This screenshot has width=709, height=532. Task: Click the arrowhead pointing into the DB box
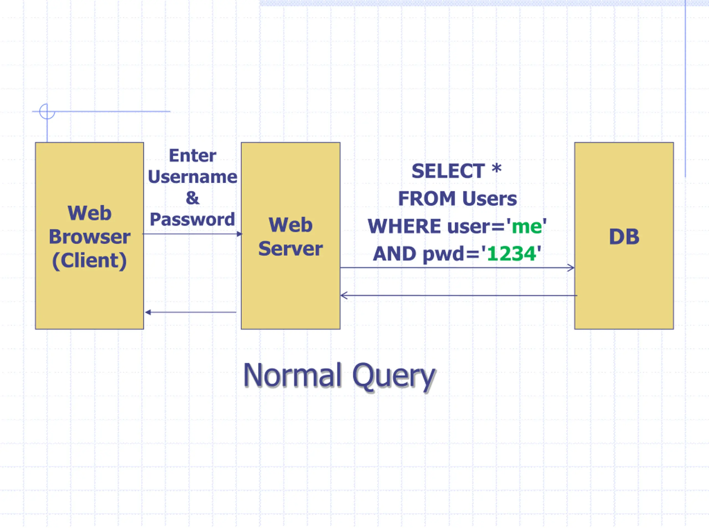571,268
